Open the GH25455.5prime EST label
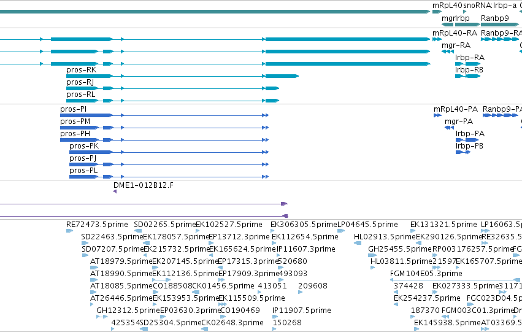Screen dimensions: 522x332 [400, 249]
